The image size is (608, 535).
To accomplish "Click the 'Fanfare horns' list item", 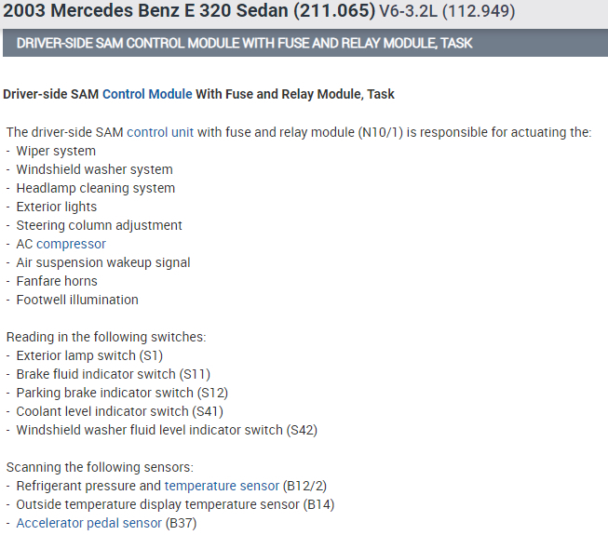I will (56, 281).
